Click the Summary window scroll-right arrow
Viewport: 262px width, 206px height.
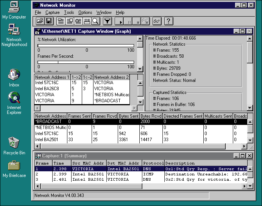point(245,186)
